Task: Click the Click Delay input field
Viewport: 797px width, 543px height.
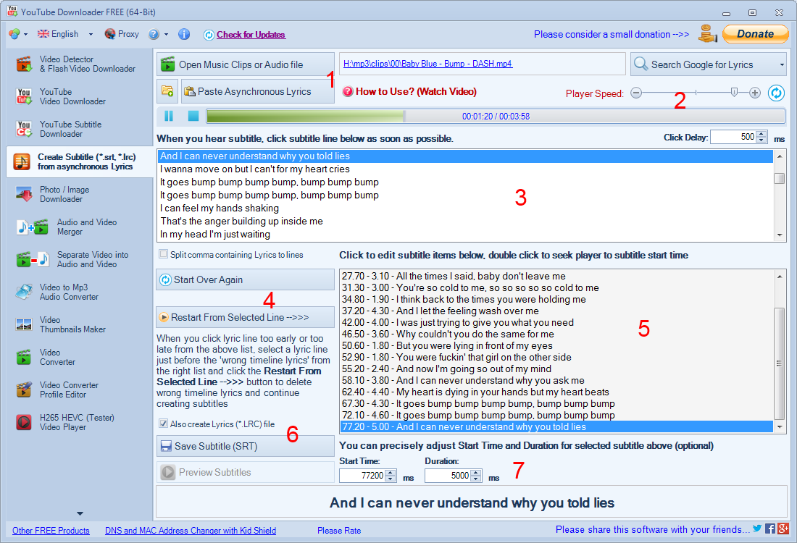Action: click(733, 137)
